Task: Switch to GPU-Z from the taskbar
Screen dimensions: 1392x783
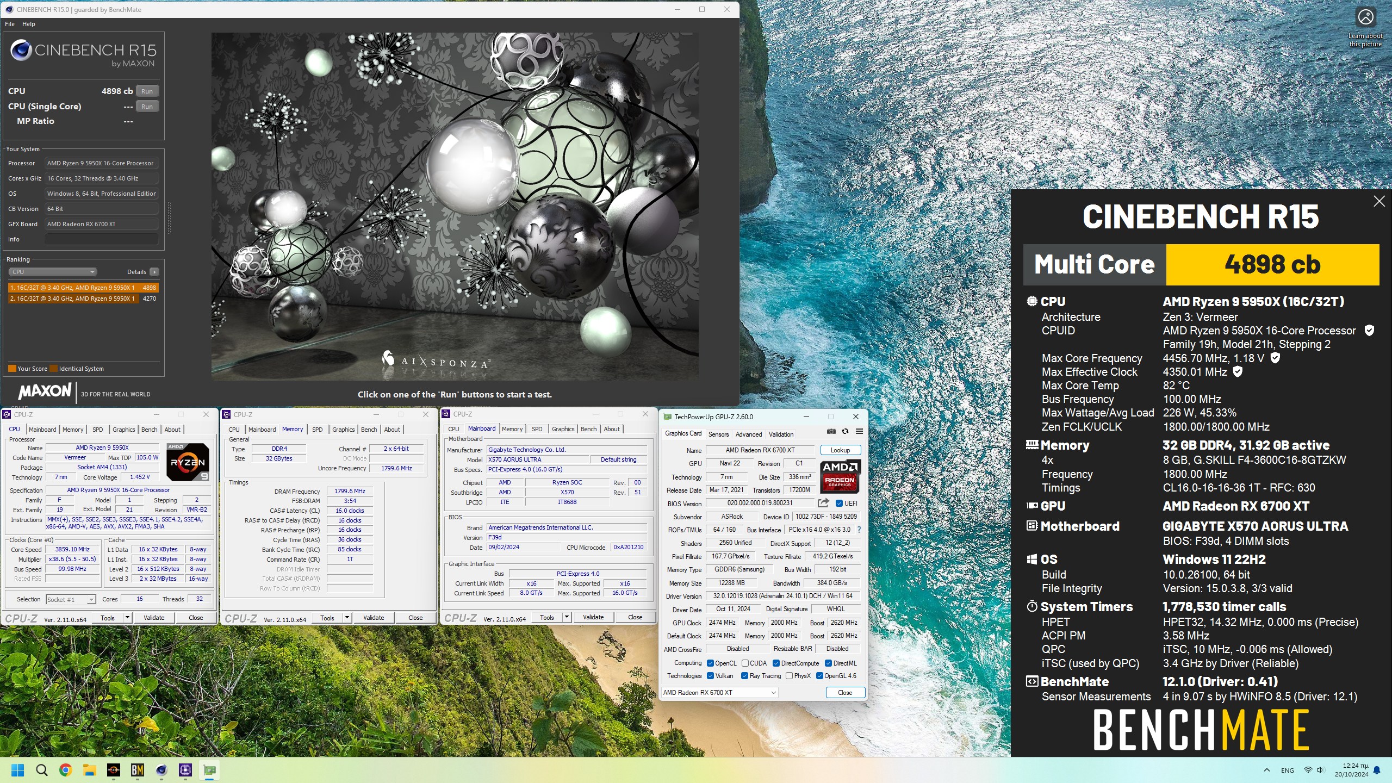Action: [x=209, y=770]
